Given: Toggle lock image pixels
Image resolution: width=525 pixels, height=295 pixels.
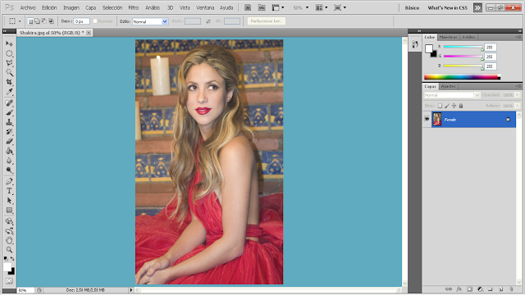Looking at the screenshot, I should pyautogui.click(x=446, y=106).
